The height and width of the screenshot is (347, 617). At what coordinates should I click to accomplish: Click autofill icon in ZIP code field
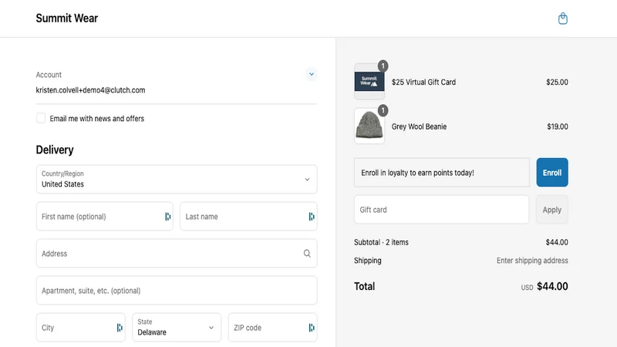[x=312, y=327]
